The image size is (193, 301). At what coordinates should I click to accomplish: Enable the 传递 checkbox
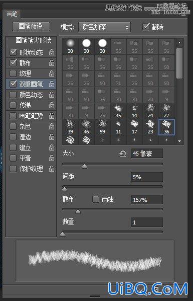[x=13, y=105]
